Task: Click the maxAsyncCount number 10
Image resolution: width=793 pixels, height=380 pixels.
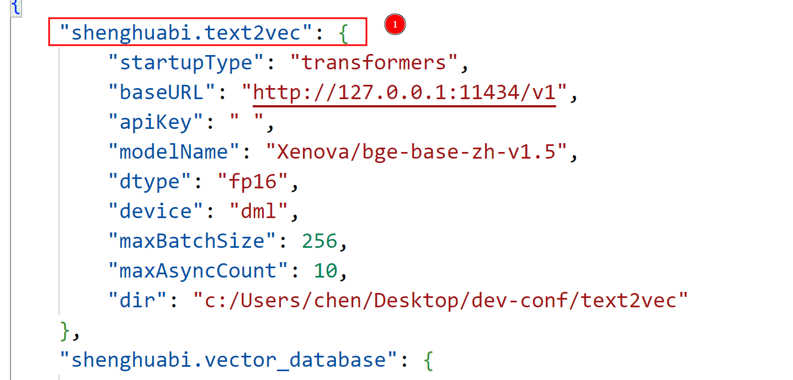Action: [x=326, y=271]
